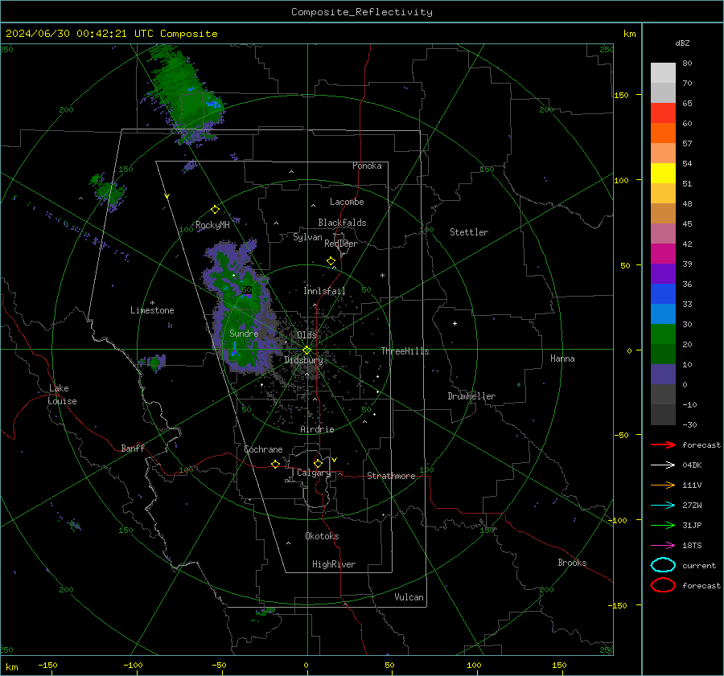Click the yellow diamond marker above Calgary label

(x=318, y=463)
